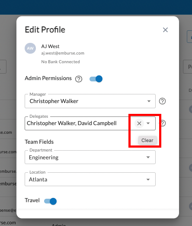Screen dimensions: 192x226
Task: Click the Christopher Walker manager field
Action: click(90, 101)
